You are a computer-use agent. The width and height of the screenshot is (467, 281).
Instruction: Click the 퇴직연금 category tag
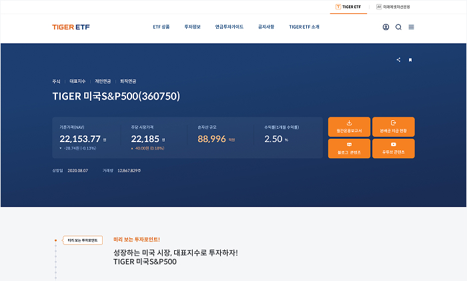click(x=128, y=81)
